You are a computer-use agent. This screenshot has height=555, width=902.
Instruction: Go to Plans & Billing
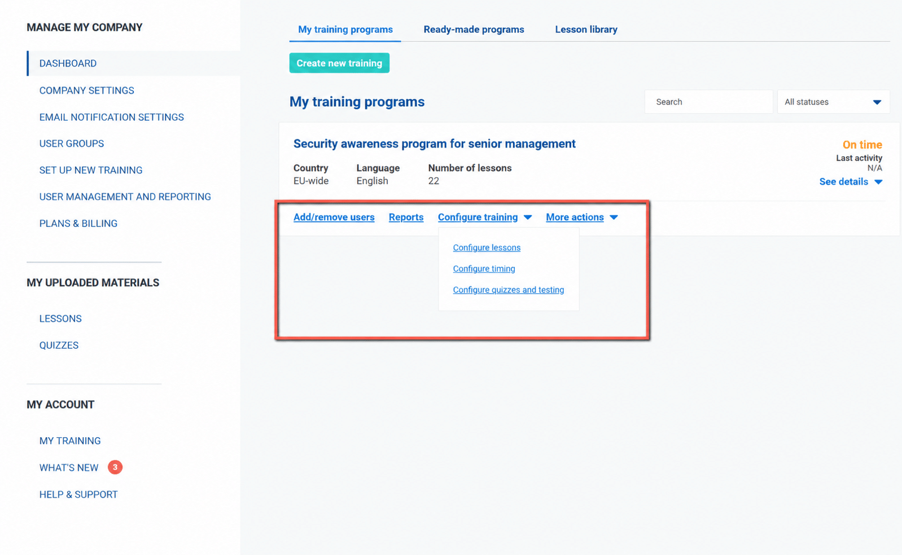click(78, 223)
